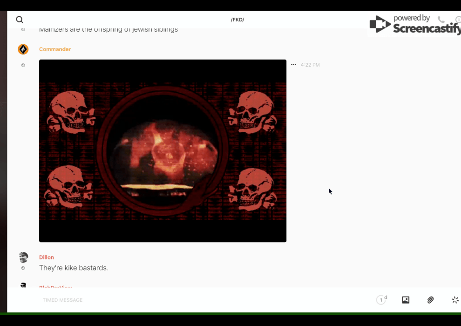
Task: Click Commander's orange avatar
Action: (x=23, y=49)
